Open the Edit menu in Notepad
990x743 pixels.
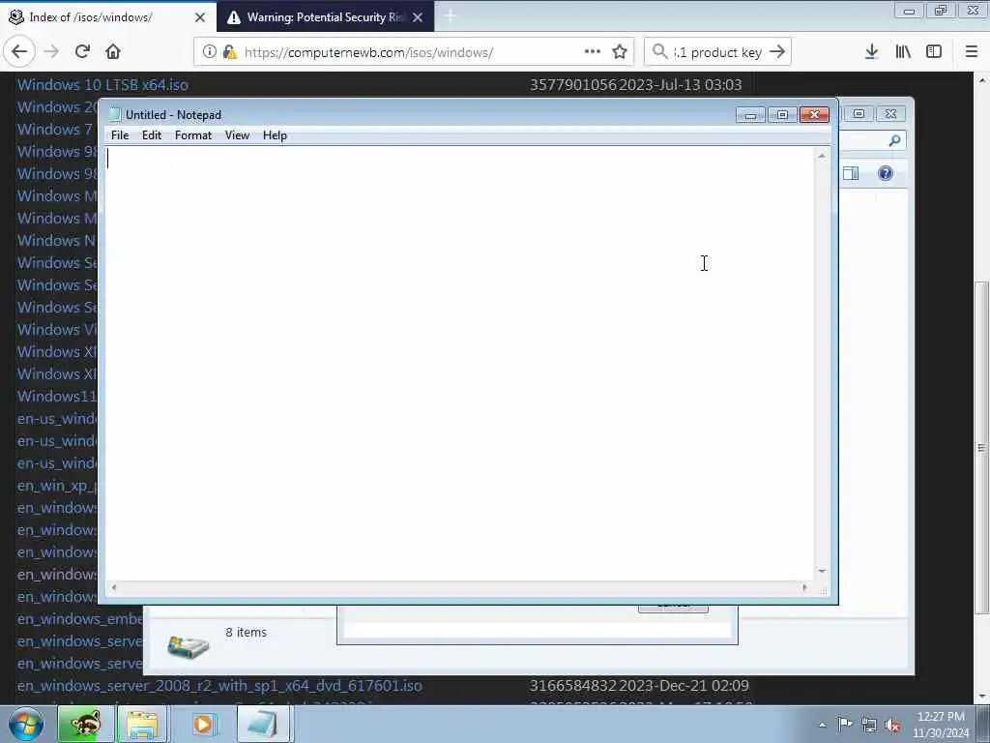click(152, 135)
